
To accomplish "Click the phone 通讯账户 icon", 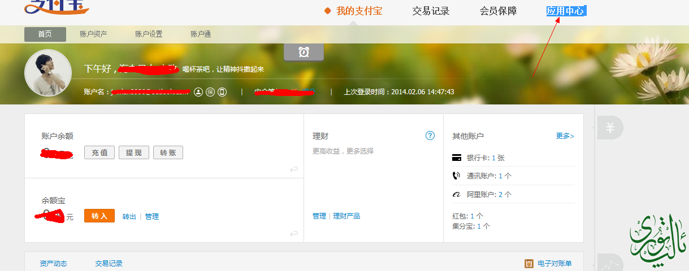I will point(457,176).
